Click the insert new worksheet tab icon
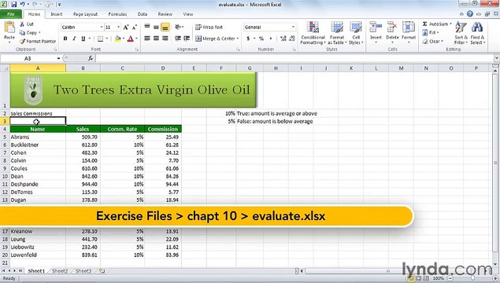 [x=102, y=271]
